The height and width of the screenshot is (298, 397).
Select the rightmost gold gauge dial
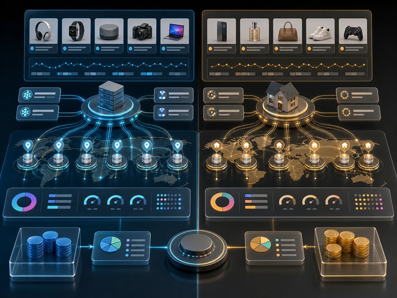tap(333, 200)
